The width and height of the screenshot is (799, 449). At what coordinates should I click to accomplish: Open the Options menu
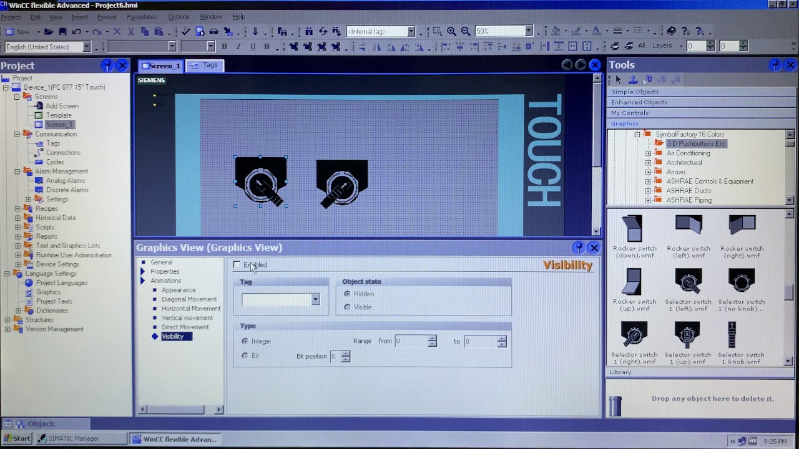point(179,17)
